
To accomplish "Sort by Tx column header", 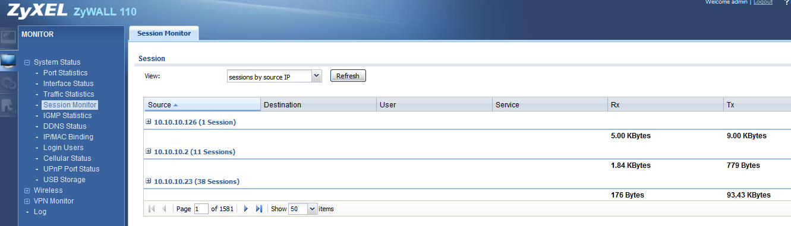I will pyautogui.click(x=758, y=105).
